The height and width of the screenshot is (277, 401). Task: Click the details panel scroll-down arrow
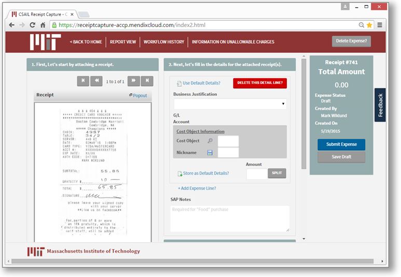[304, 239]
